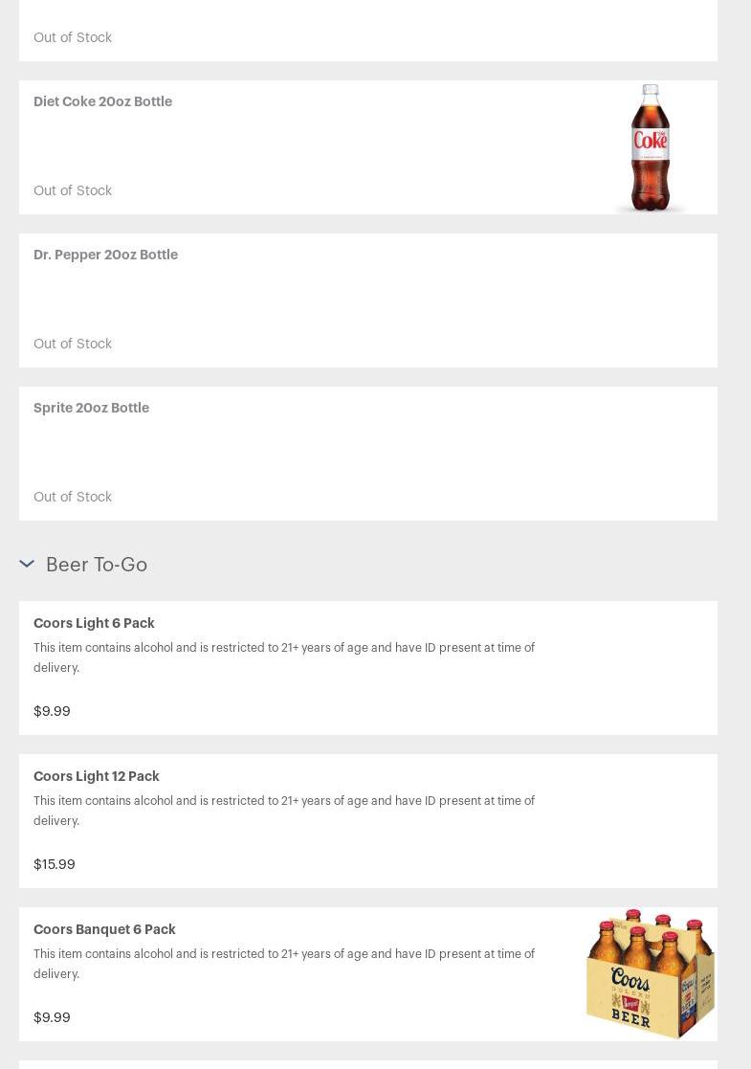Click Out of Stock label under Sprite
The height and width of the screenshot is (1069, 751).
[73, 497]
